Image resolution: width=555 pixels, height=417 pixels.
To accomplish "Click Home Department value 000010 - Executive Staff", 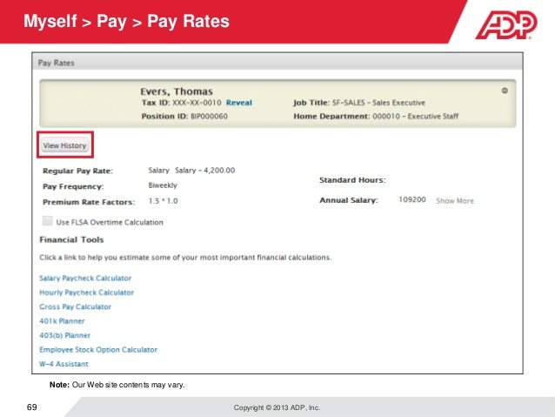I will pos(416,116).
